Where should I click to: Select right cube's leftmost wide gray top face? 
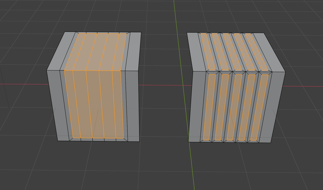coord(197,52)
